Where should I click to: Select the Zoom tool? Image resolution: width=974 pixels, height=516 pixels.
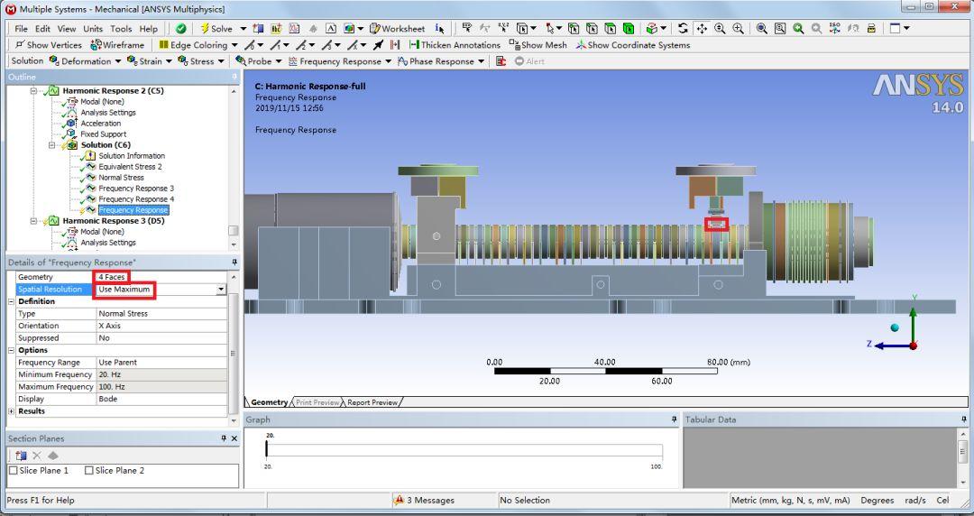pyautogui.click(x=720, y=29)
